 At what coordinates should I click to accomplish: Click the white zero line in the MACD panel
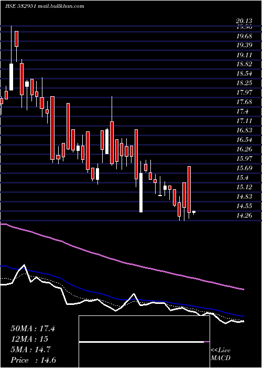pyautogui.click(x=141, y=342)
